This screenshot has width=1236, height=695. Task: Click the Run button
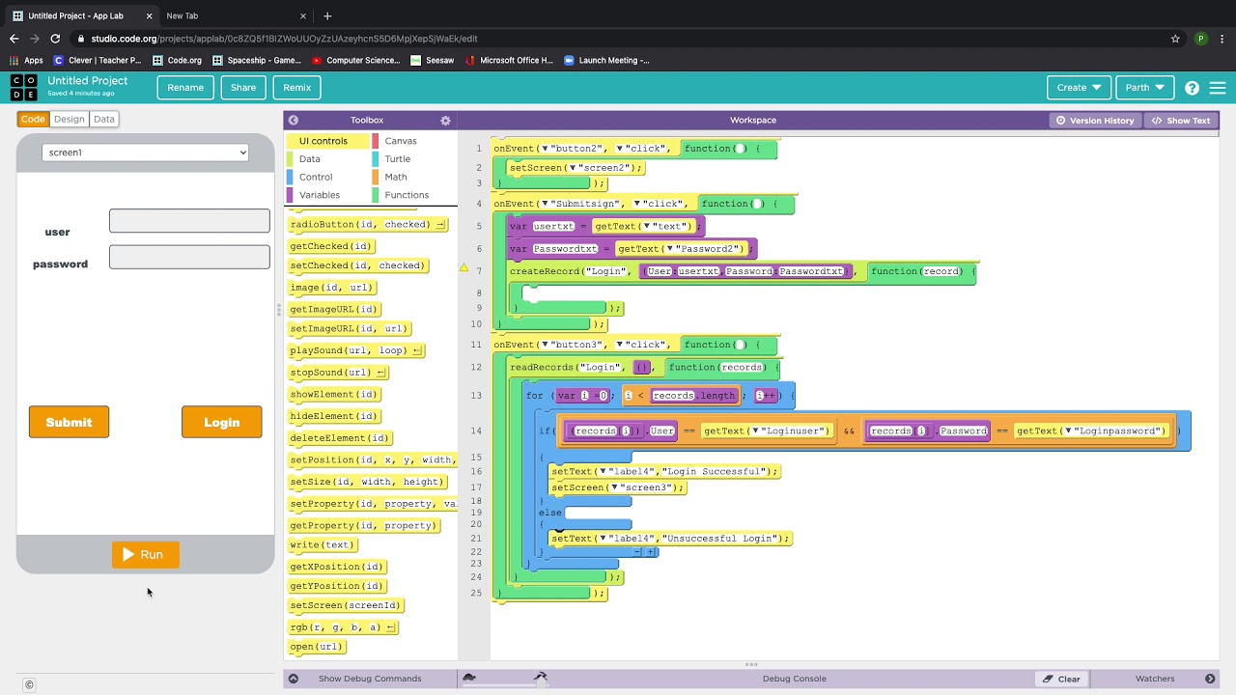pyautogui.click(x=145, y=555)
